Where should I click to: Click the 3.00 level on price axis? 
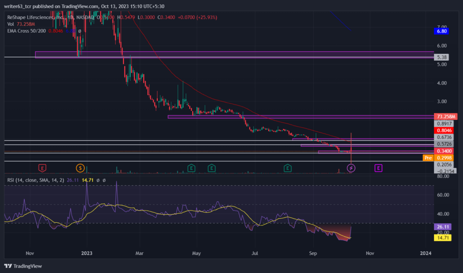pos(442,101)
